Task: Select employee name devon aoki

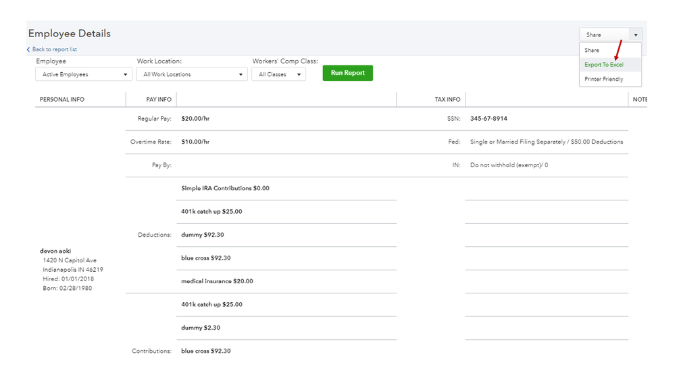Action: (x=55, y=251)
